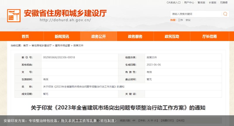Go to the 首页 navigation tab
Image resolution: width=234 pixels, height=126 pixels.
pyautogui.click(x=25, y=36)
